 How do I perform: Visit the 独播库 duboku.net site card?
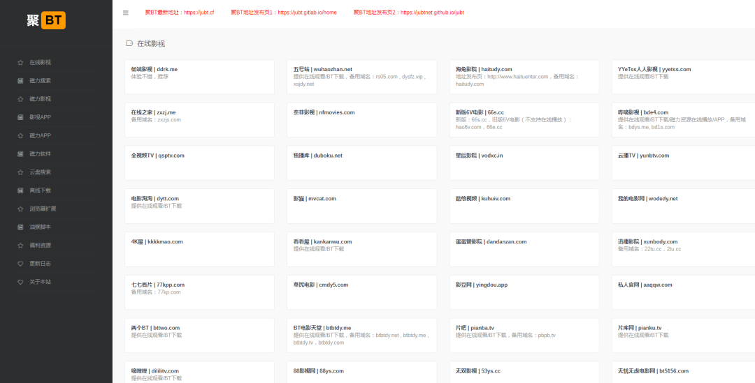(x=361, y=163)
